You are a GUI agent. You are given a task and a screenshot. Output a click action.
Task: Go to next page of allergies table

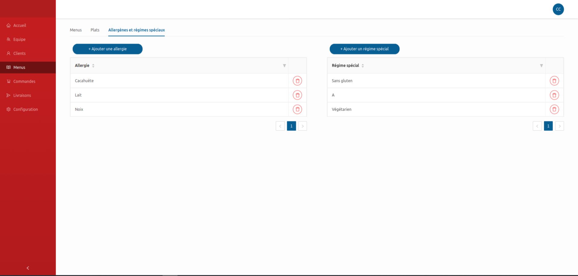pos(303,126)
